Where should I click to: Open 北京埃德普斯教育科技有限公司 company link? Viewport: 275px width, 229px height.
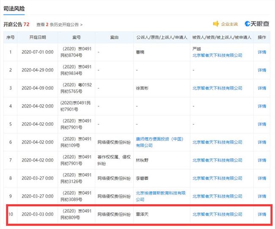pyautogui.click(x=161, y=196)
